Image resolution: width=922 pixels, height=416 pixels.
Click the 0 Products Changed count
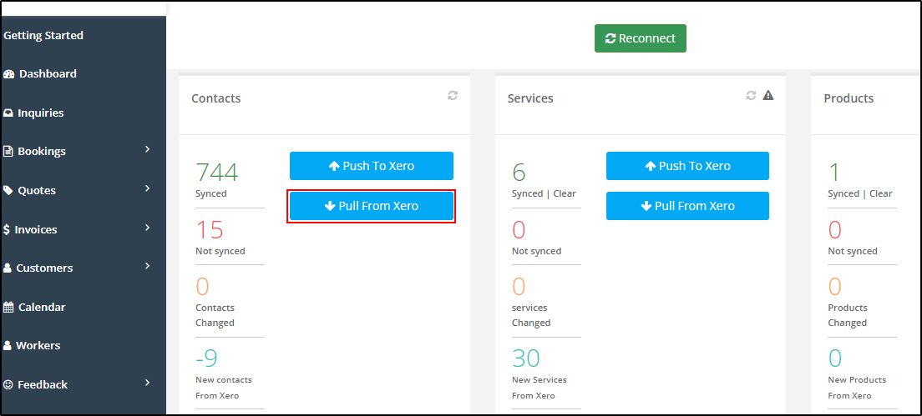(x=835, y=287)
